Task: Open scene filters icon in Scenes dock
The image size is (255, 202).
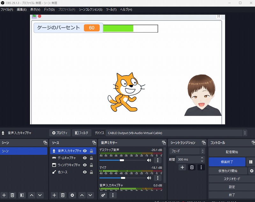Action: coord(22,195)
